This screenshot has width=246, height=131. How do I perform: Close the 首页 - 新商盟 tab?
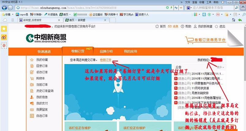pyautogui.click(x=105, y=20)
